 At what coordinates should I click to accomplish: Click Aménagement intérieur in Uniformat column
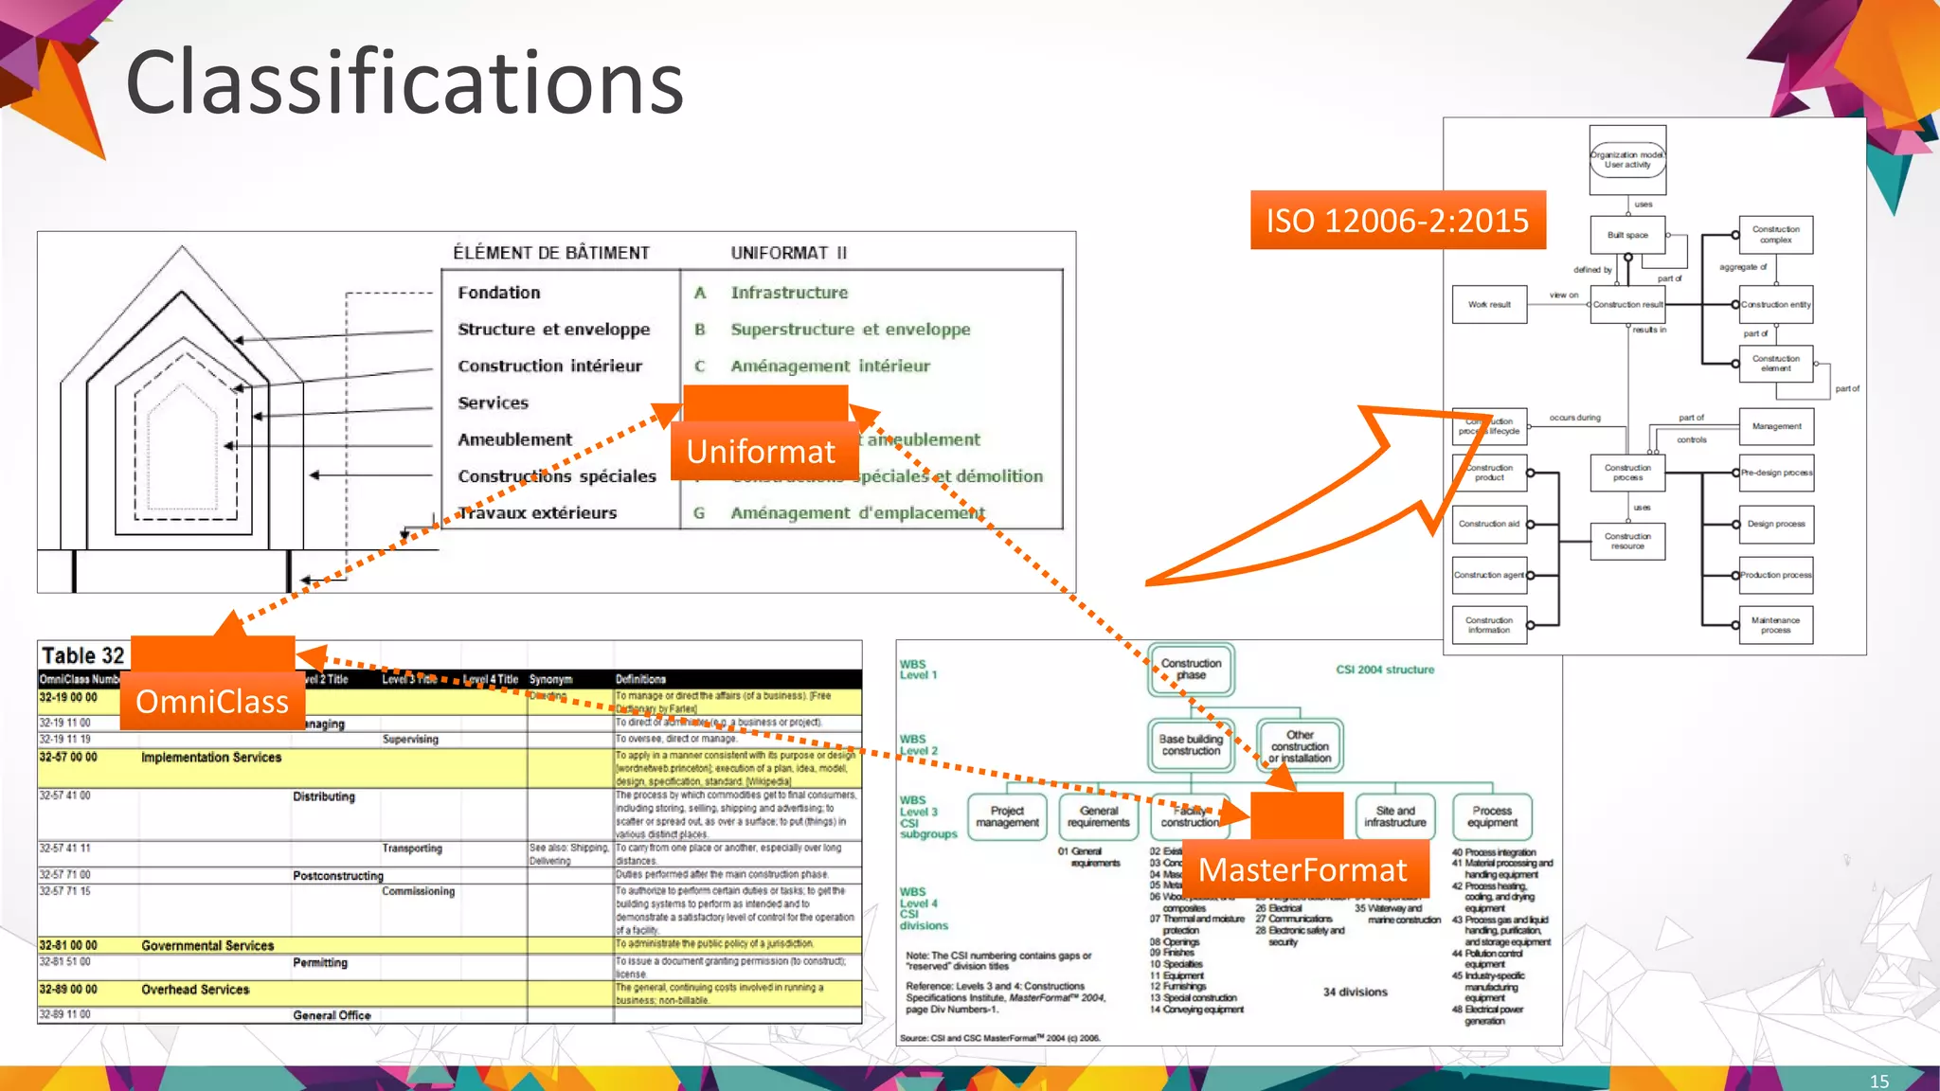(x=831, y=366)
